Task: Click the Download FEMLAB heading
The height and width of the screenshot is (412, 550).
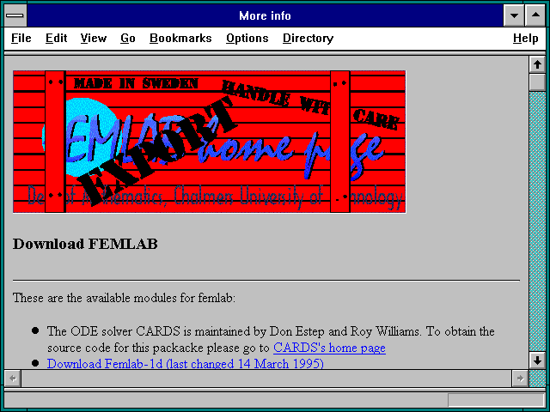Action: point(85,244)
